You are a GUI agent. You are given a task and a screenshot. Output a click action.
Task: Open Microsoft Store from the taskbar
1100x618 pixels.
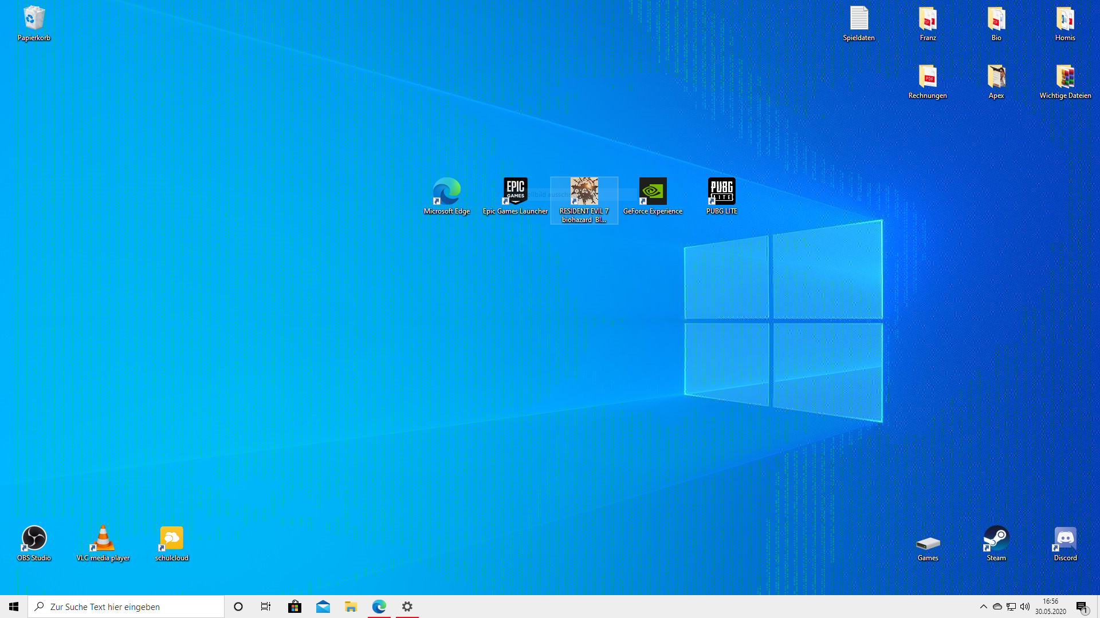coord(294,607)
